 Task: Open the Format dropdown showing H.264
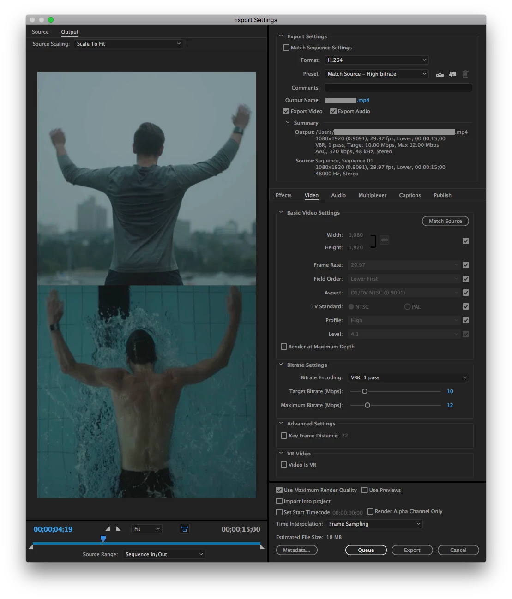tap(377, 60)
